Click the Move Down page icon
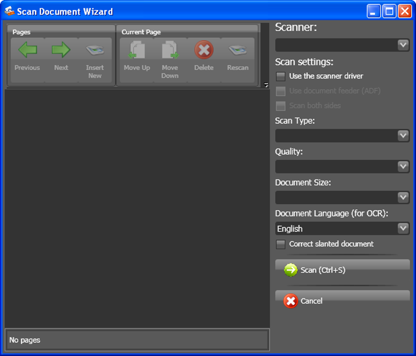Screen dimensions: 416x356 point(170,50)
